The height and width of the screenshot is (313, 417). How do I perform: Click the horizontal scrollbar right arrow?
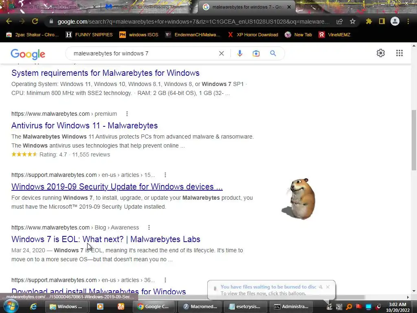click(408, 297)
